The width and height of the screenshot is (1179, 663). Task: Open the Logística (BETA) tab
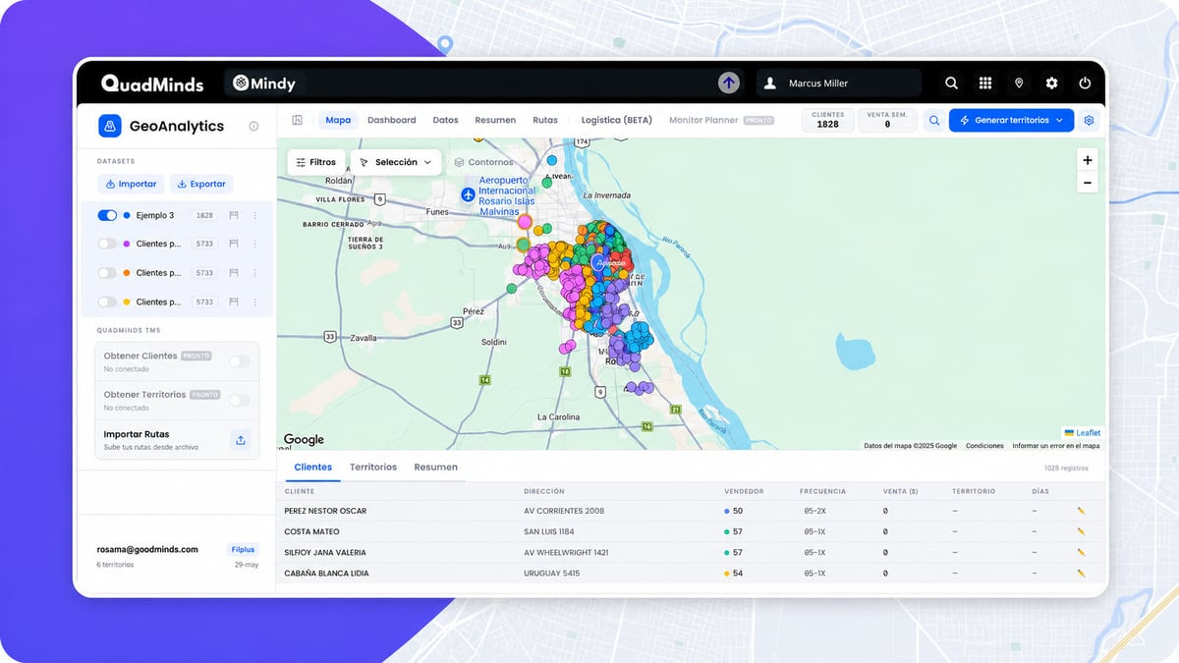point(617,120)
